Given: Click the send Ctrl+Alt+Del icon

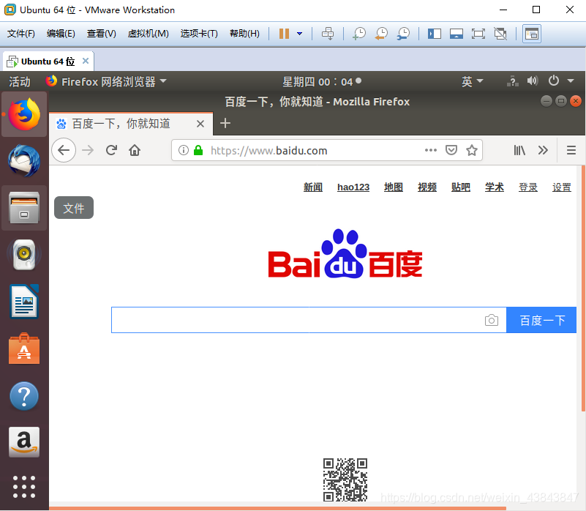Looking at the screenshot, I should click(328, 34).
